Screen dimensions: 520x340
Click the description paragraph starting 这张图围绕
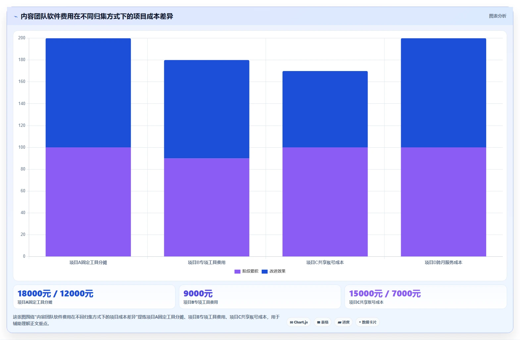(x=146, y=320)
